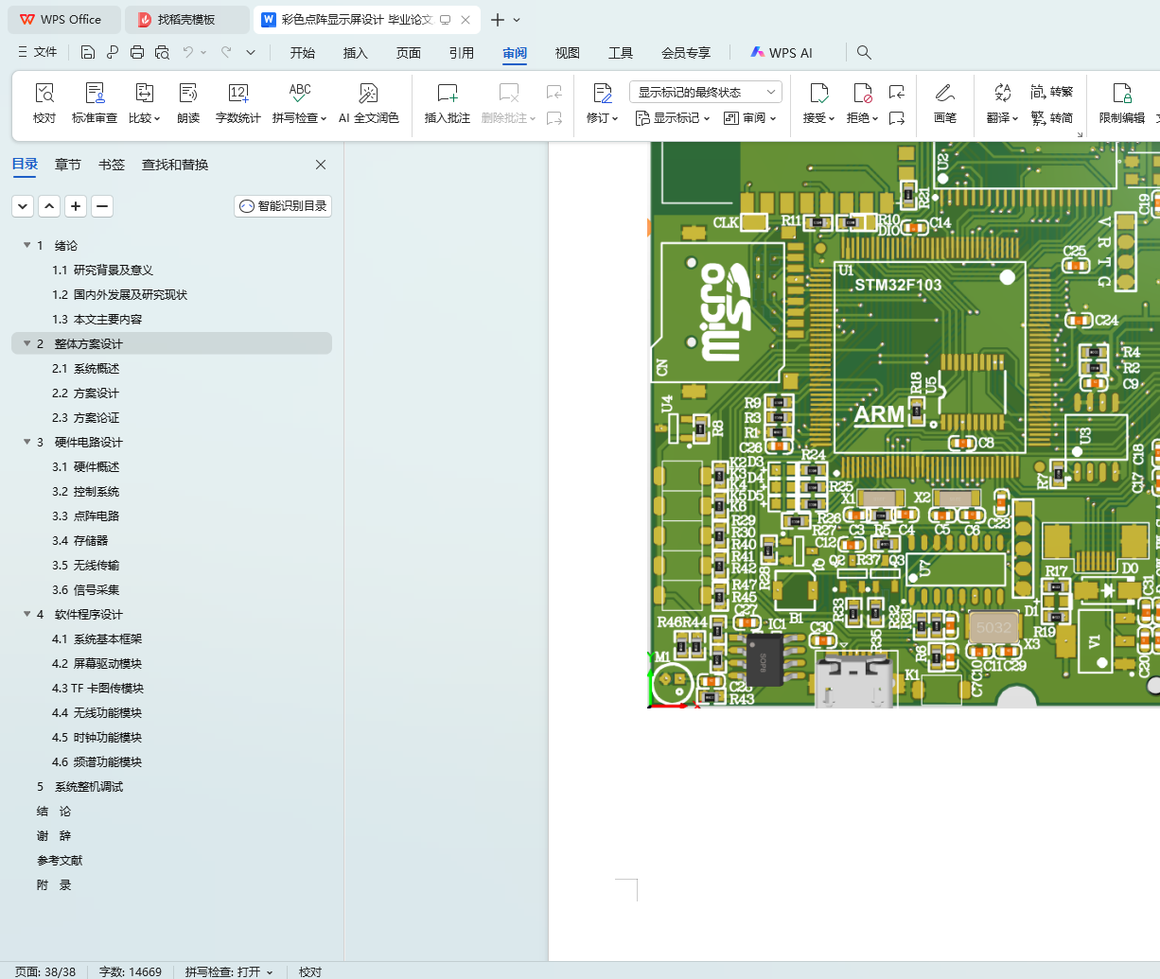This screenshot has width=1160, height=979.
Task: Click the print preview icon
Action: click(162, 52)
